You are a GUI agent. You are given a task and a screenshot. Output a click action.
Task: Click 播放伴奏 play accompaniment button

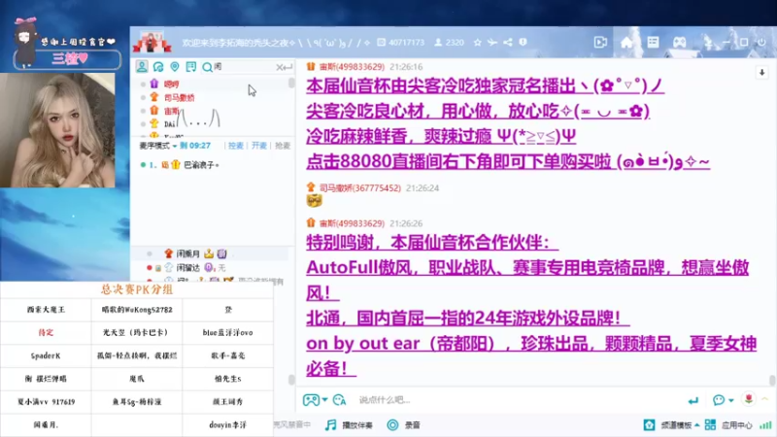pos(349,425)
